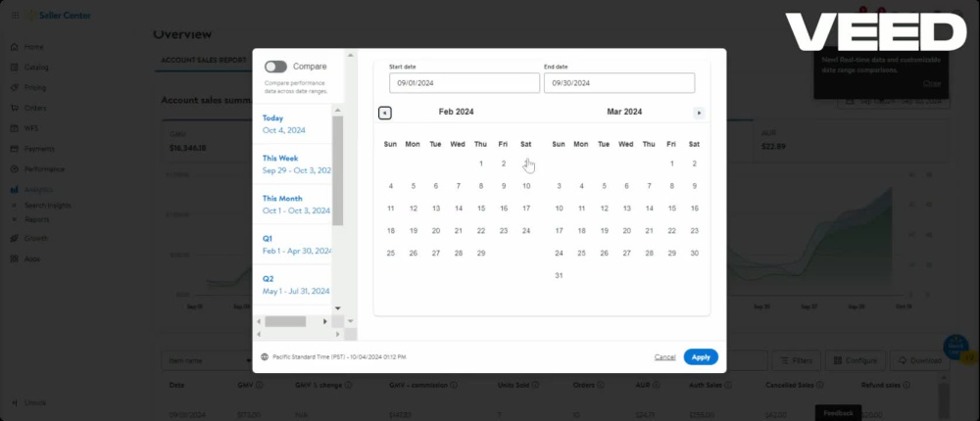Click the preset list vertical scrollbar thumb
Image resolution: width=980 pixels, height=421 pixels.
(x=338, y=170)
